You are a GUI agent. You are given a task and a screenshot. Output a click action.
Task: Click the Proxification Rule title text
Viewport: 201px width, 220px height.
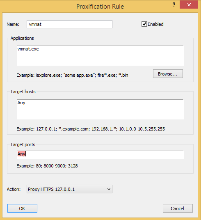click(100, 7)
